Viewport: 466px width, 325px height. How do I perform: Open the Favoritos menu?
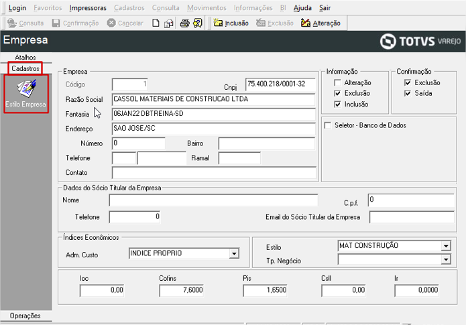(48, 8)
